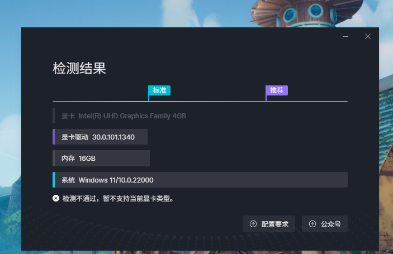This screenshot has width=393, height=254.
Task: Select the purple 推荐 flag marker
Action: click(x=277, y=90)
